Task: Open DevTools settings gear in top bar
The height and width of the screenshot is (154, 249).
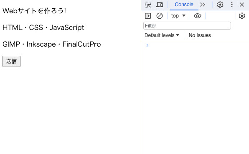Action: 220,5
